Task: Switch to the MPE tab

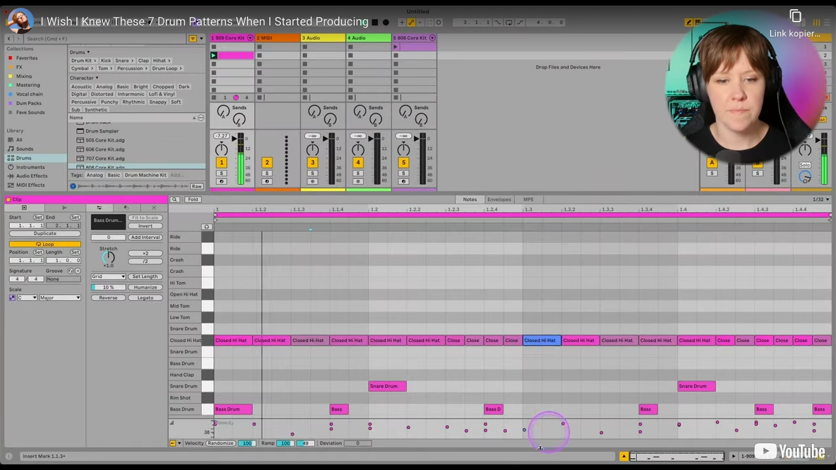Action: tap(528, 199)
